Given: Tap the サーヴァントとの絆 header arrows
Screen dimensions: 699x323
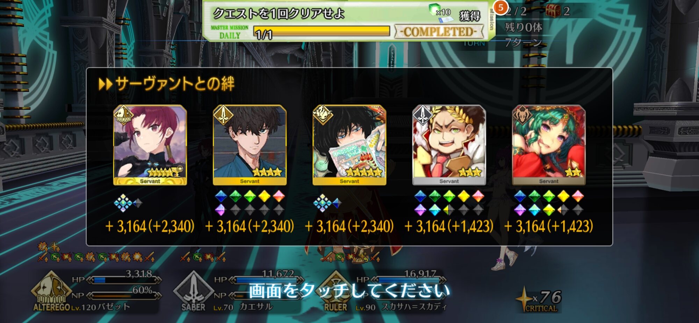Looking at the screenshot, I should [105, 84].
